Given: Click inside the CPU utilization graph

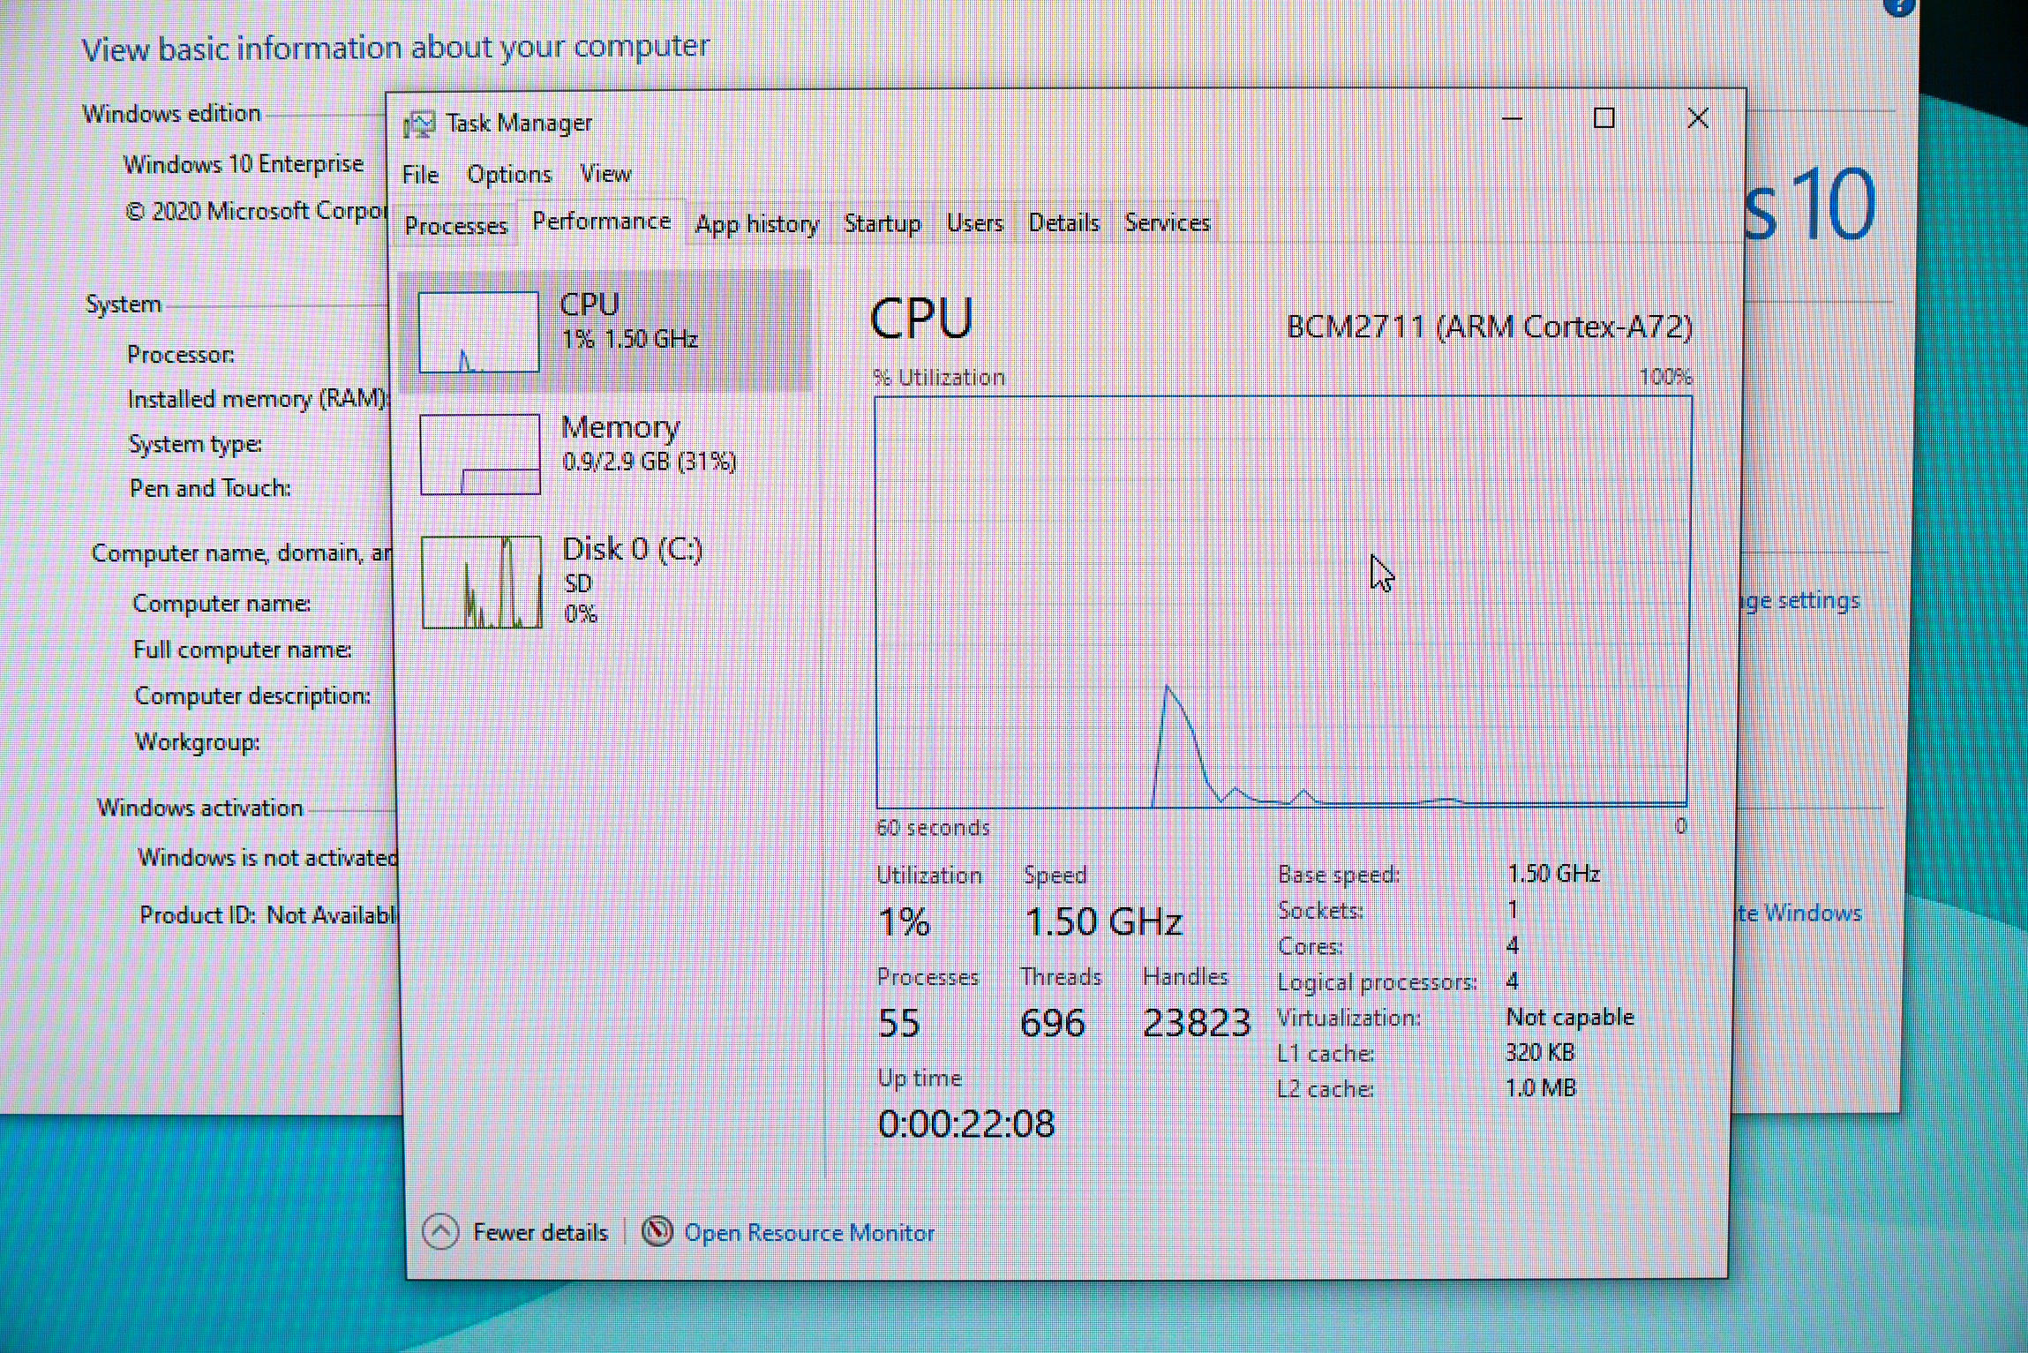Looking at the screenshot, I should pyautogui.click(x=1281, y=600).
